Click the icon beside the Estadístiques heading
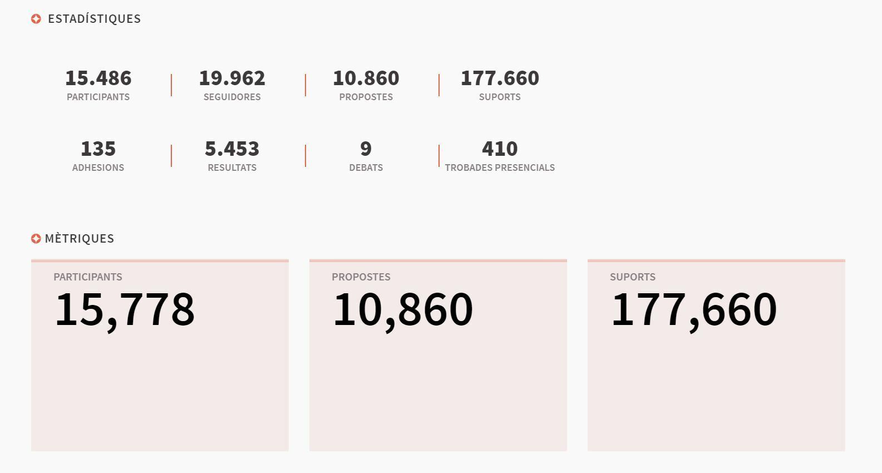Screen dimensions: 882x473 point(36,19)
